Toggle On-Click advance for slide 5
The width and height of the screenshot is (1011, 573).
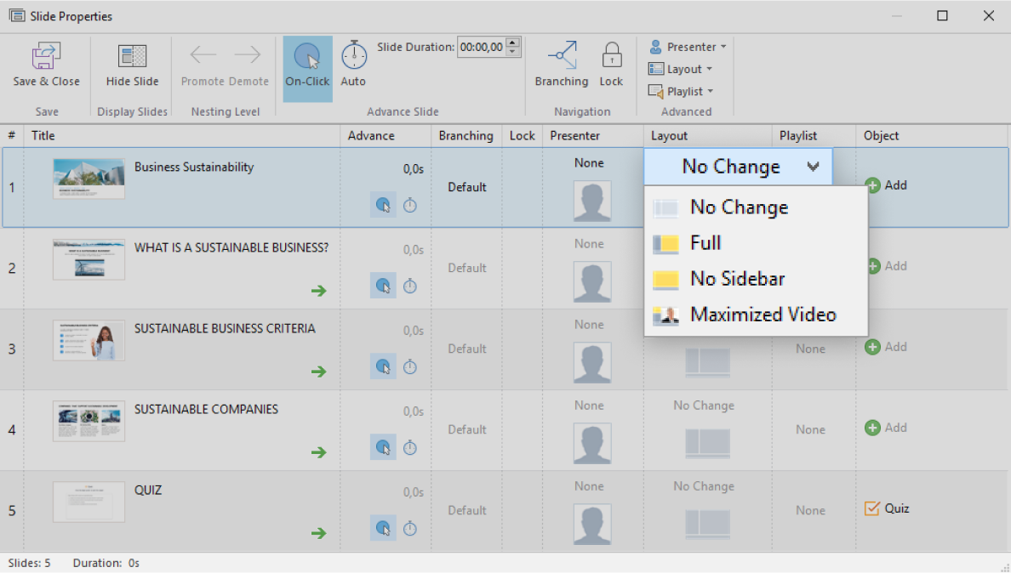383,528
